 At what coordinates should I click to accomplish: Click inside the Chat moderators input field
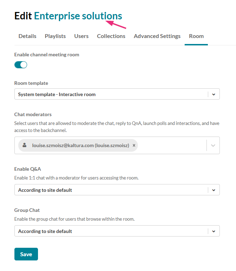click(x=172, y=145)
